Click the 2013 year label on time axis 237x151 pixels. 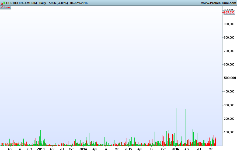[41, 149]
